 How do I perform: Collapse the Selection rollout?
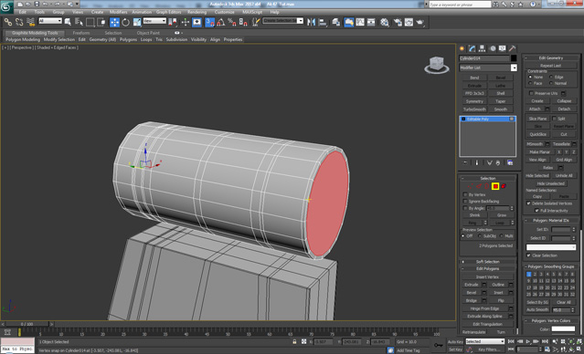pyautogui.click(x=488, y=179)
